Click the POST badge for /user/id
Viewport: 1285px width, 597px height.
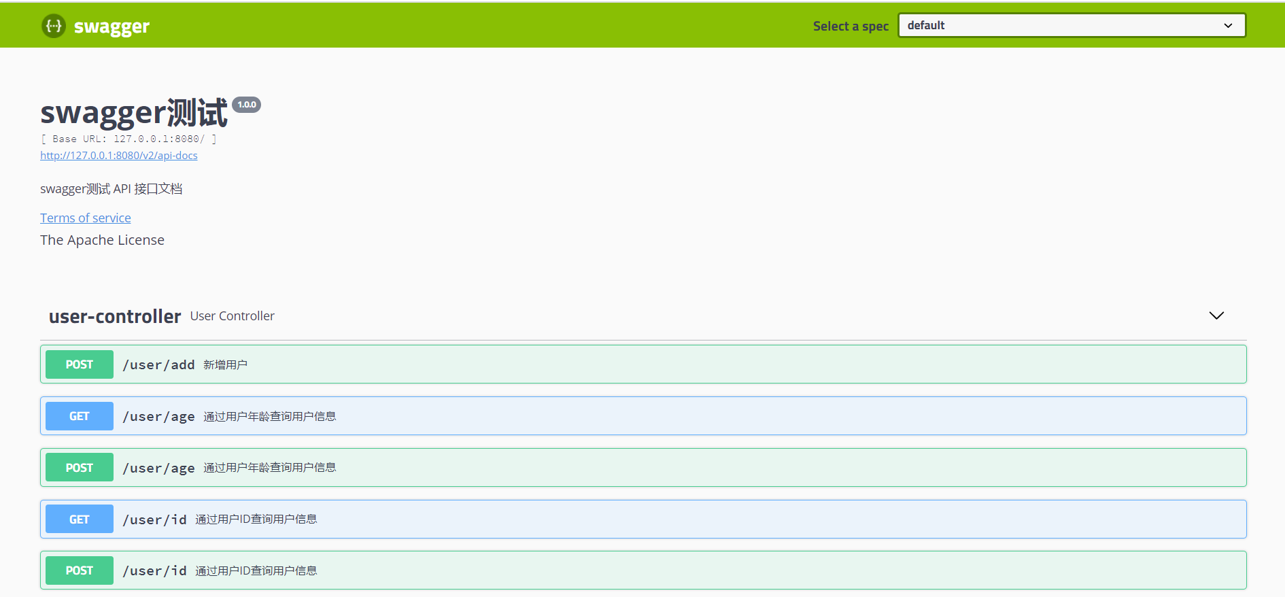80,570
